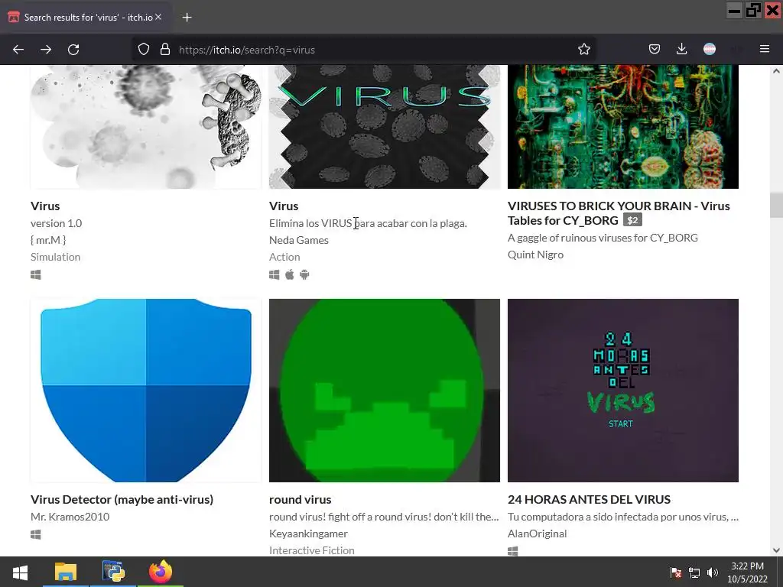Open VIRUSES TO BRICK YOUR BRAIN title link
This screenshot has height=587, width=783.
[x=619, y=213]
